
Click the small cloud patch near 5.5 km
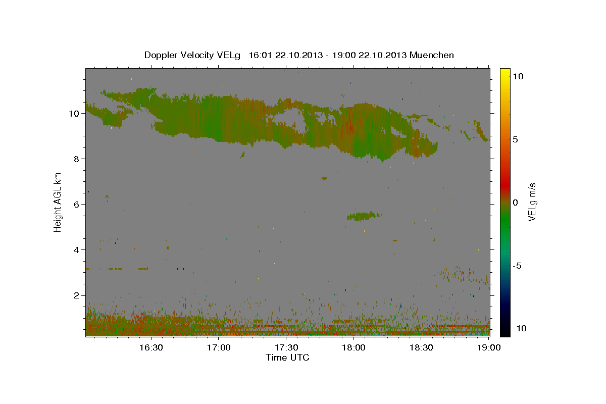pos(364,216)
